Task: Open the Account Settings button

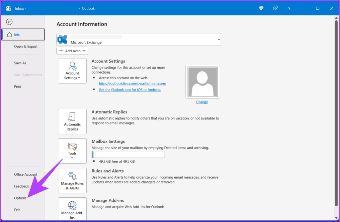Action: tap(72, 71)
